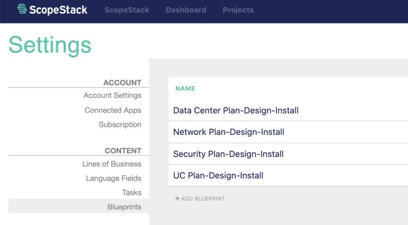Open Data Center Plan-Design-Install blueprint
This screenshot has height=225, width=408.
[x=236, y=110]
